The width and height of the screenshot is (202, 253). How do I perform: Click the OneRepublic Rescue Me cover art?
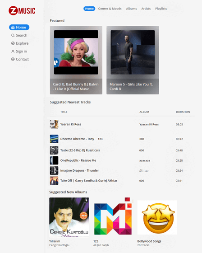pyautogui.click(x=54, y=160)
